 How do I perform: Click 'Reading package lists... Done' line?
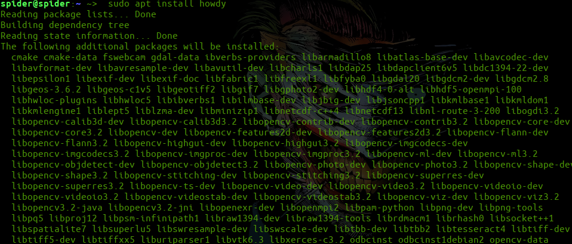pyautogui.click(x=78, y=15)
